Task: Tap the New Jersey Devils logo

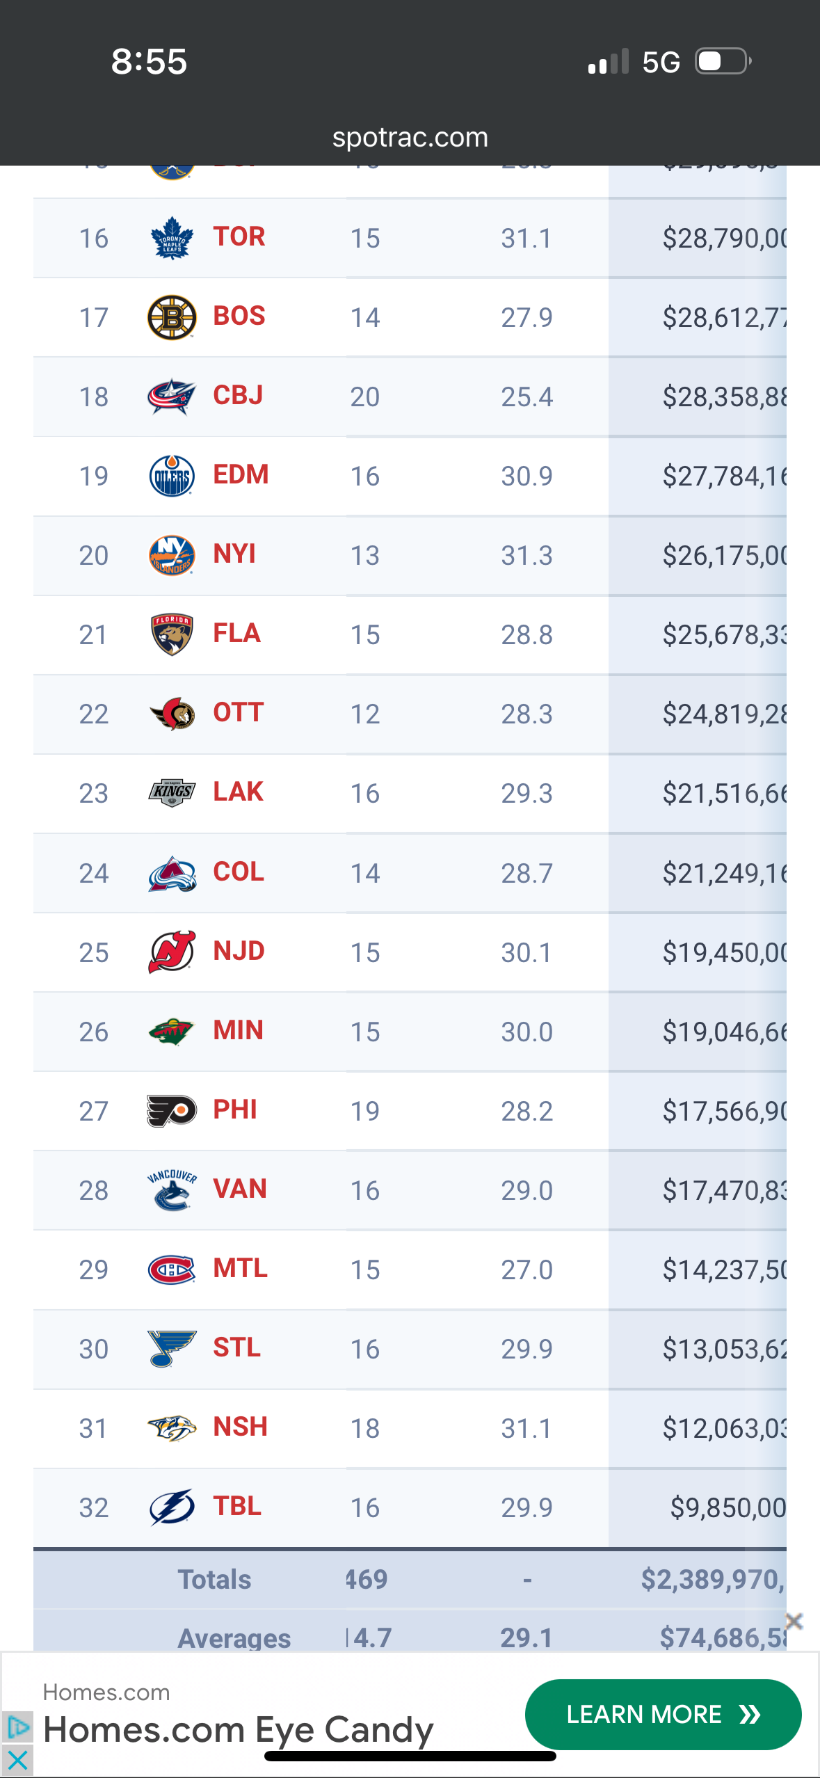Action: click(172, 952)
